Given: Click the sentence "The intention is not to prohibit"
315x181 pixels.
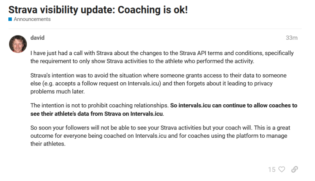Looking at the screenshot, I should click(x=99, y=106).
